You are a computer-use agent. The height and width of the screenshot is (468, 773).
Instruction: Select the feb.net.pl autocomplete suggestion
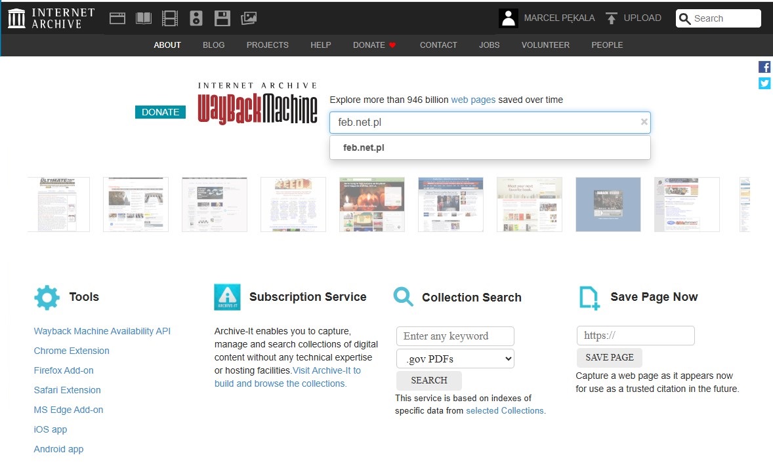490,147
